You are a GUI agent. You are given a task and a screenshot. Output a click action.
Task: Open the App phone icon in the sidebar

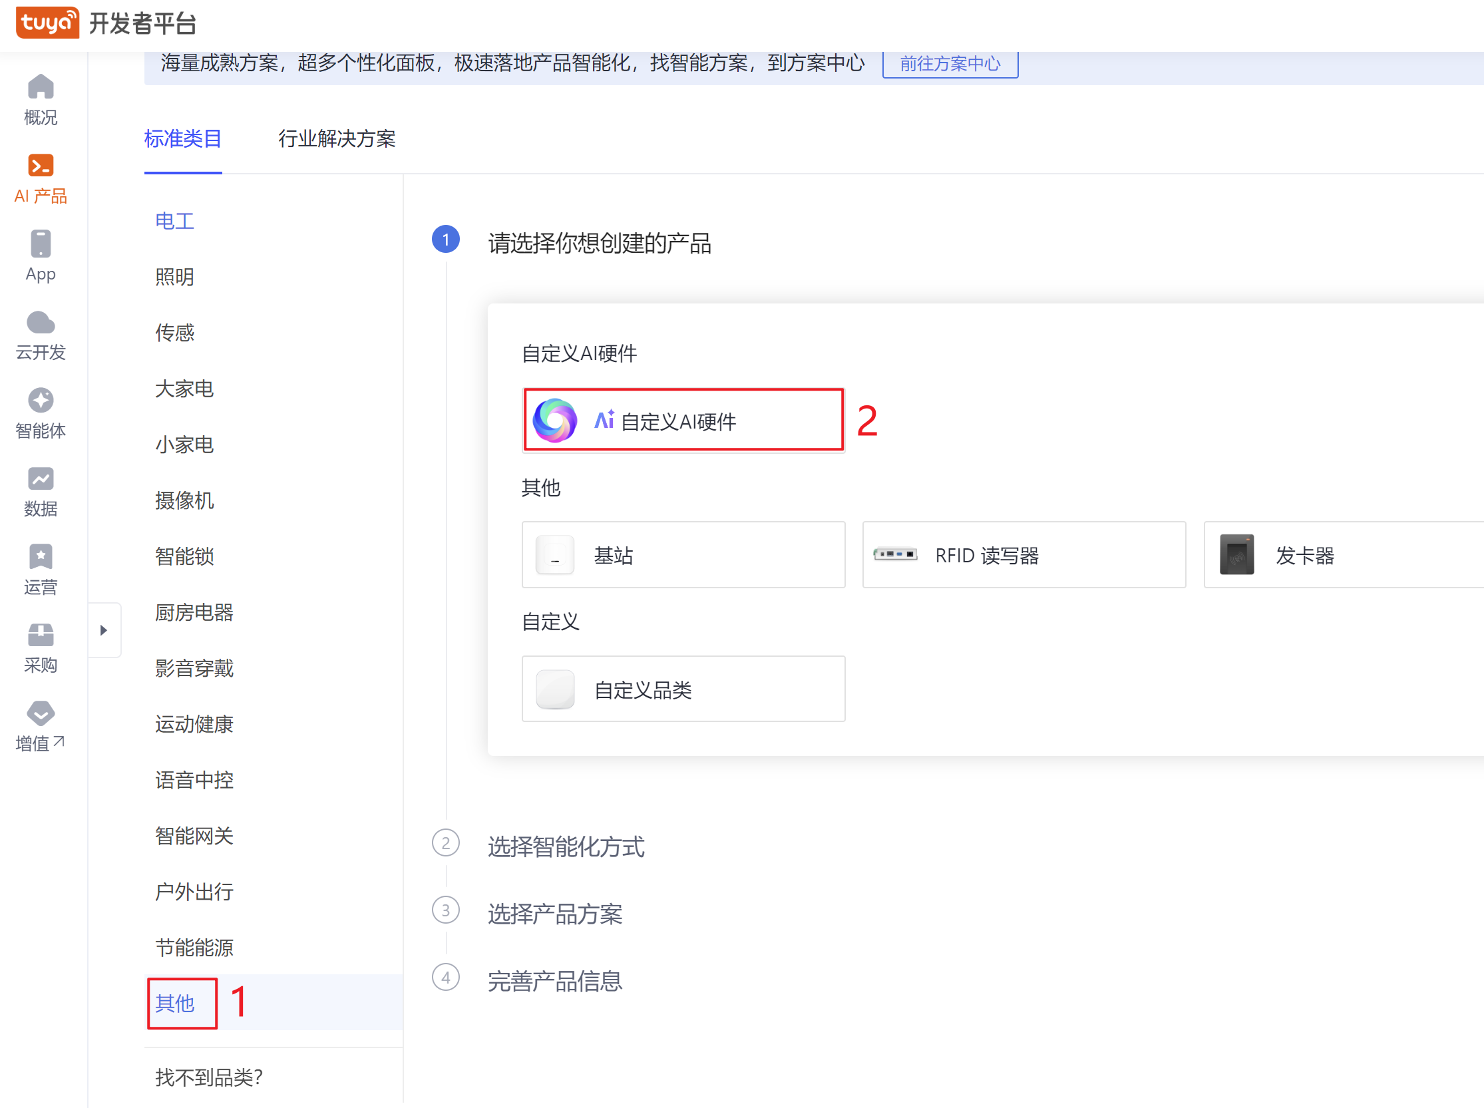pos(40,244)
